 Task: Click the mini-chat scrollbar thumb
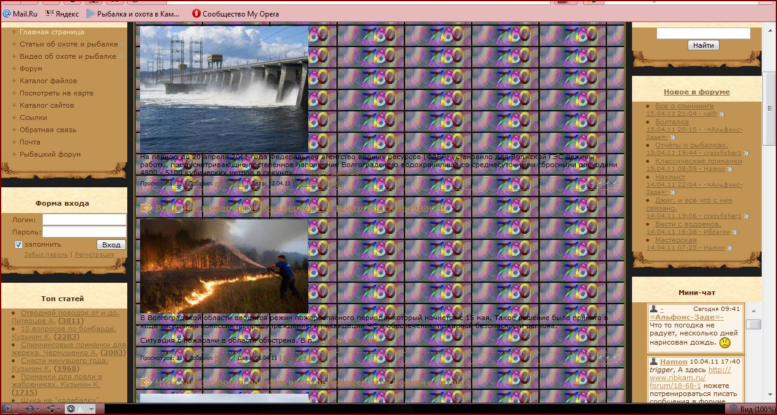click(754, 324)
